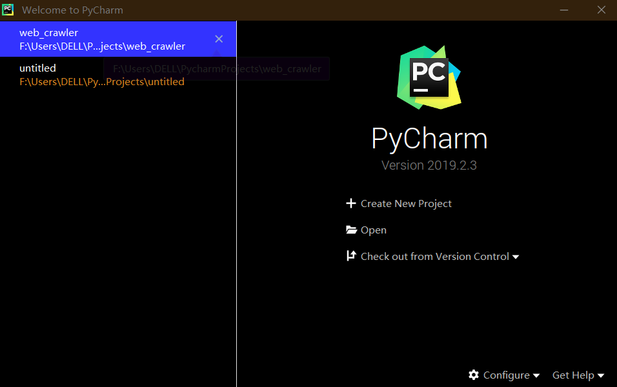The width and height of the screenshot is (617, 387).
Task: Click the path F:\Users\DELL\P...jects\web_crawler
Action: click(x=103, y=46)
